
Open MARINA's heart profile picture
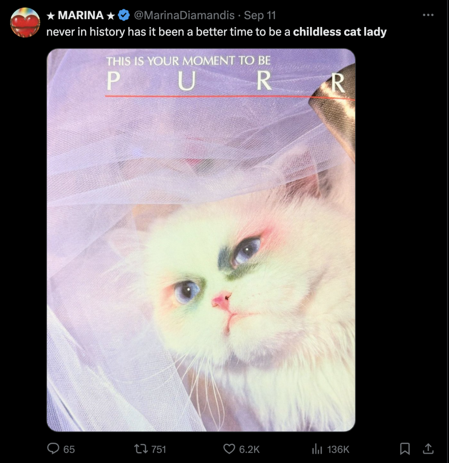coord(25,22)
